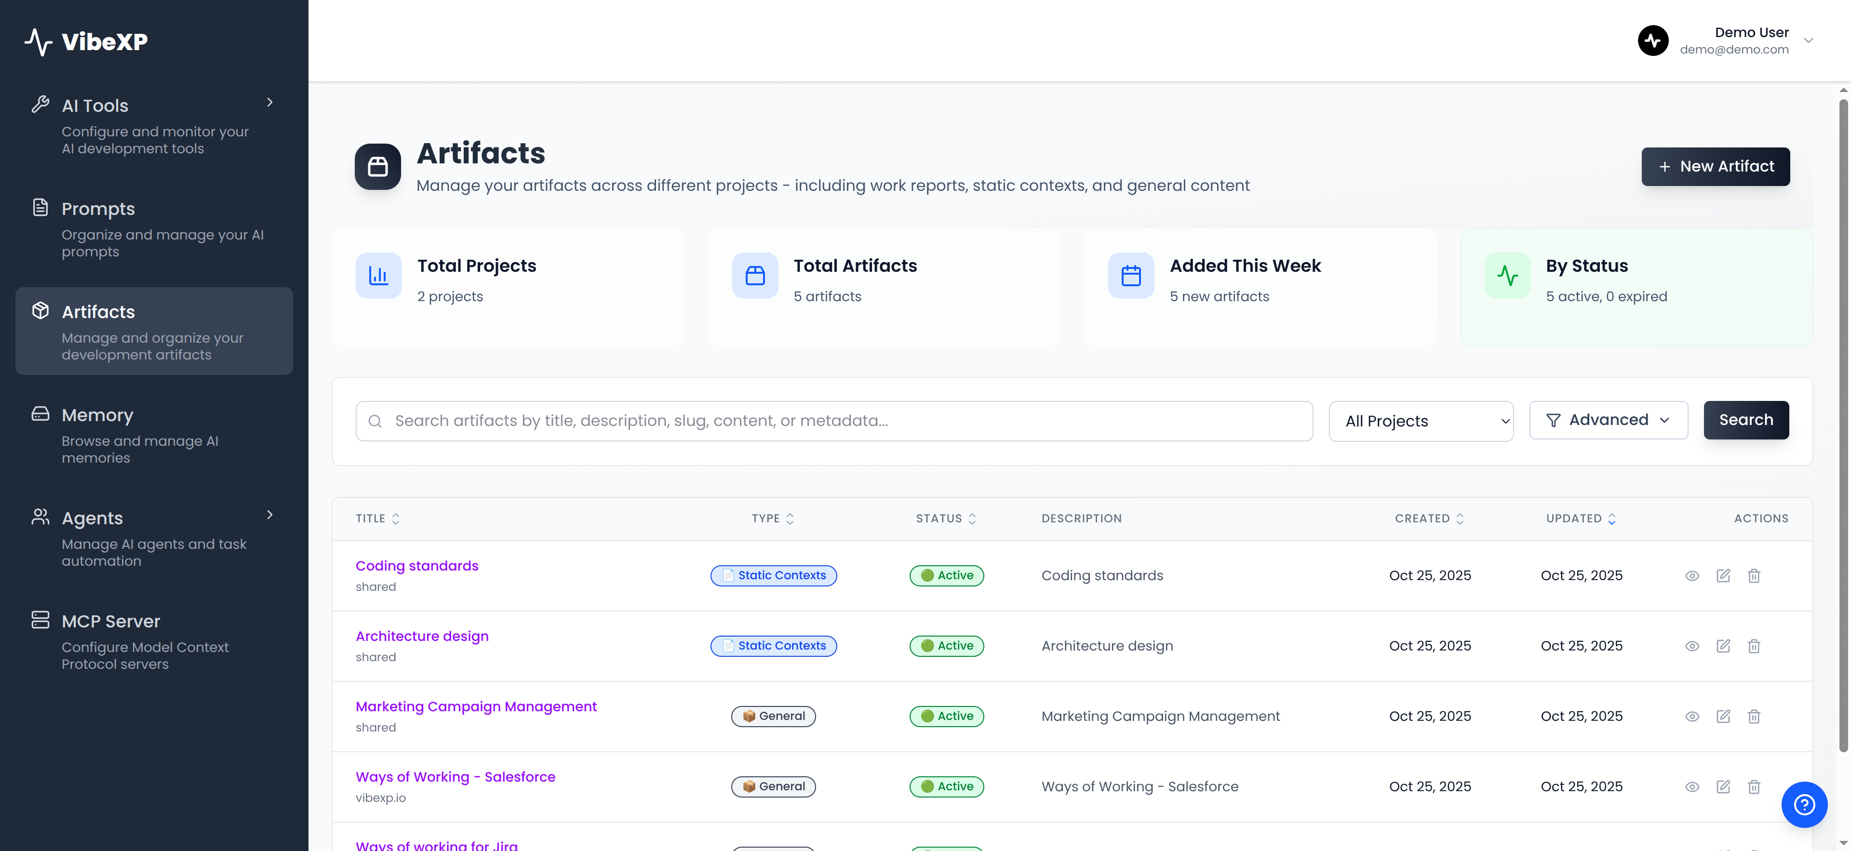Delete the Marketing Campaign Management artifact
This screenshot has width=1851, height=851.
[x=1754, y=716]
